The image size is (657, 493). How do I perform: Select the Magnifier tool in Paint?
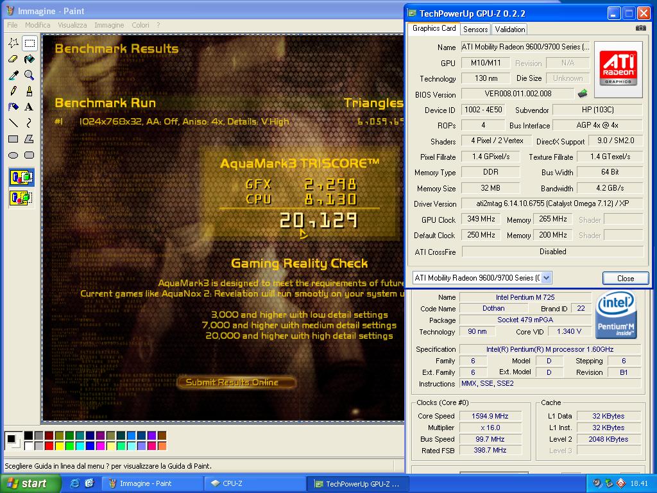(30, 75)
